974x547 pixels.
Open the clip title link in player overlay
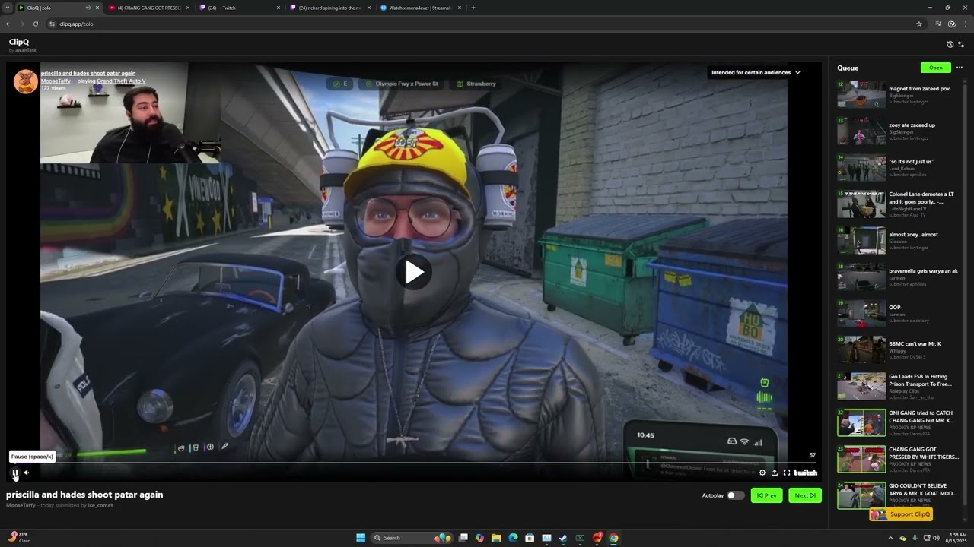pos(88,74)
